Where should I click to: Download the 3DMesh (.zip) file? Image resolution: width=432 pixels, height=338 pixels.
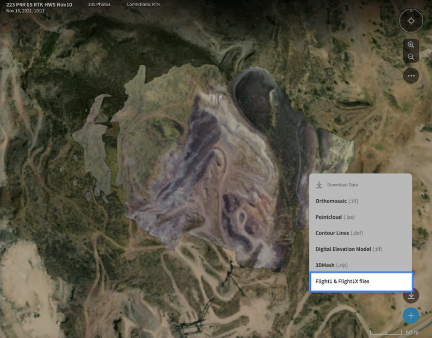click(x=360, y=265)
